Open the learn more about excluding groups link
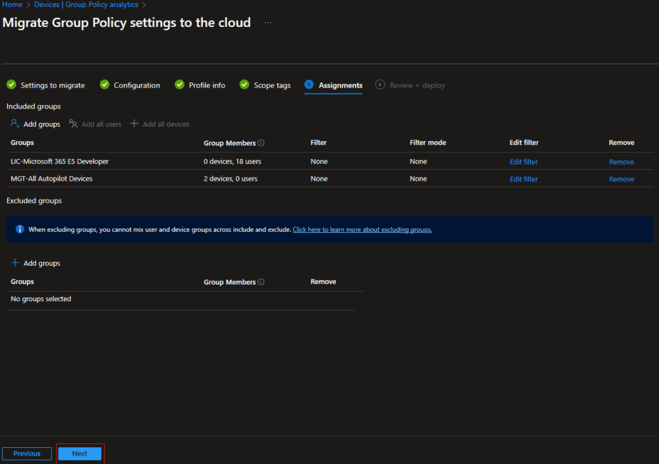 (362, 229)
